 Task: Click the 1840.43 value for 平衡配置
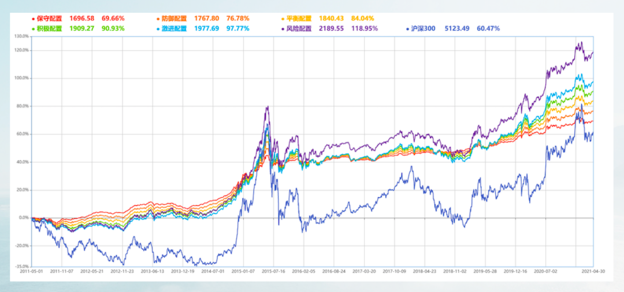coord(330,19)
